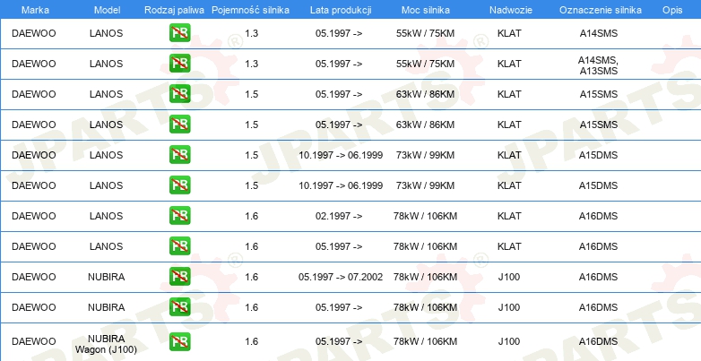Click the Oznaczenie silnika column header

pos(601,10)
